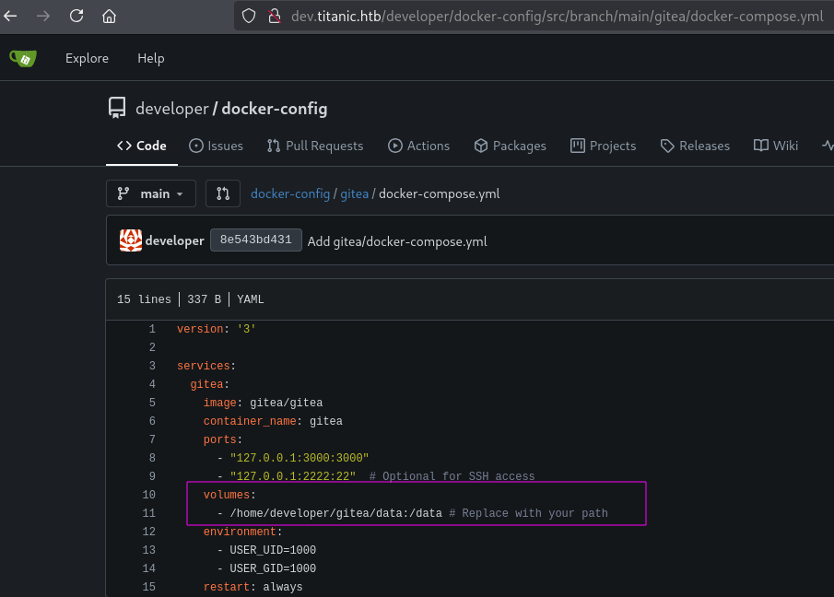
Task: Select line number 15
Action: point(149,587)
